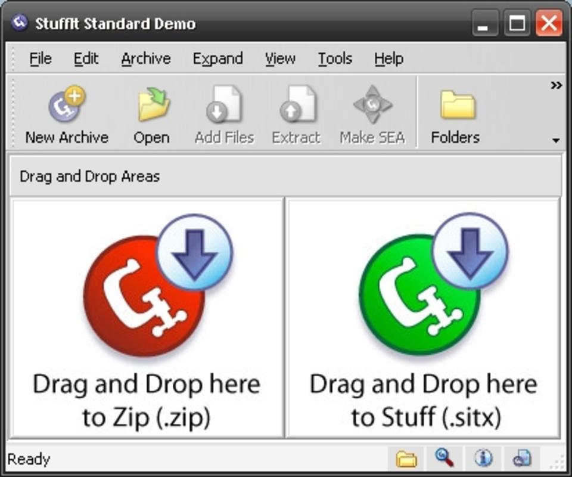Open the Expand menu
The height and width of the screenshot is (477, 572).
[x=217, y=58]
